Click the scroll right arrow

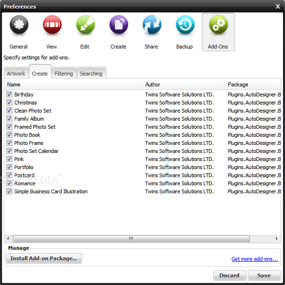click(x=276, y=238)
